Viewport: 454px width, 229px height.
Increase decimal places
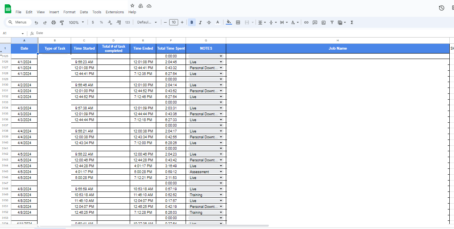(x=119, y=22)
